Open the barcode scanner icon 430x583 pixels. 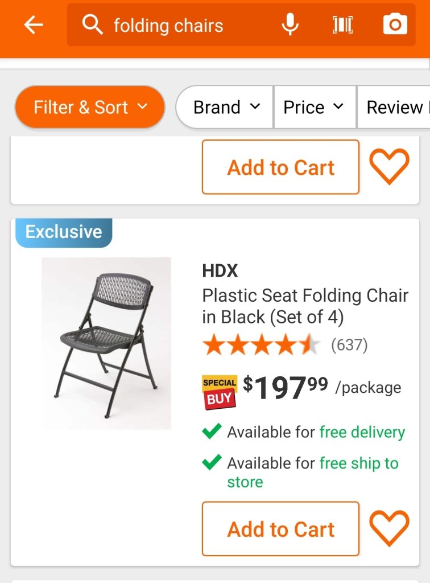[342, 25]
